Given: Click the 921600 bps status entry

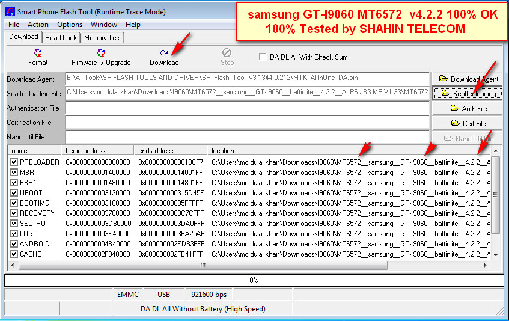Looking at the screenshot, I should (209, 295).
